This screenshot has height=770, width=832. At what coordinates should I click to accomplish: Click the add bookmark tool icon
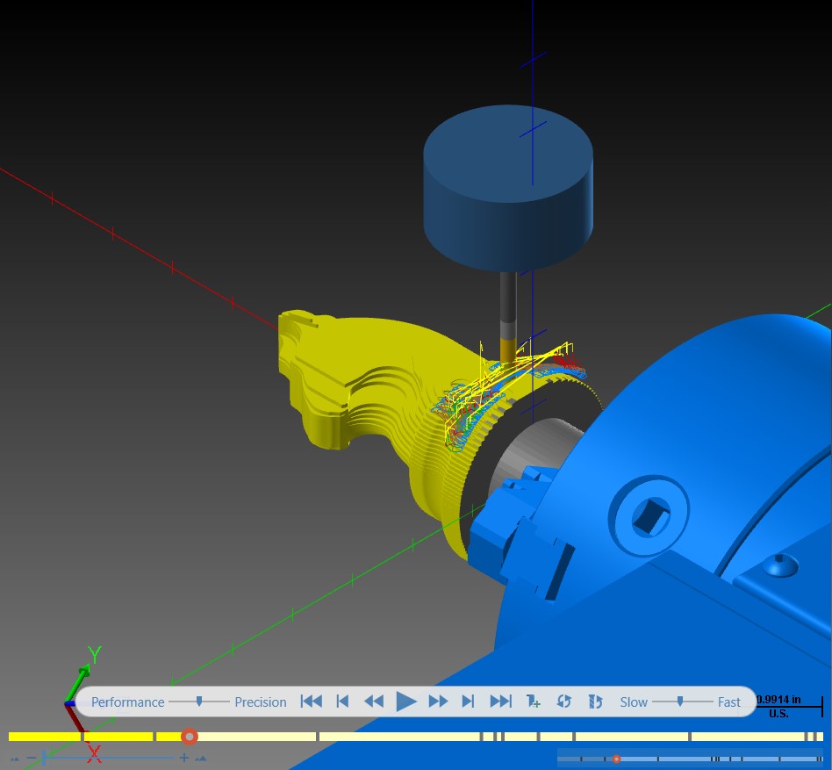click(533, 702)
